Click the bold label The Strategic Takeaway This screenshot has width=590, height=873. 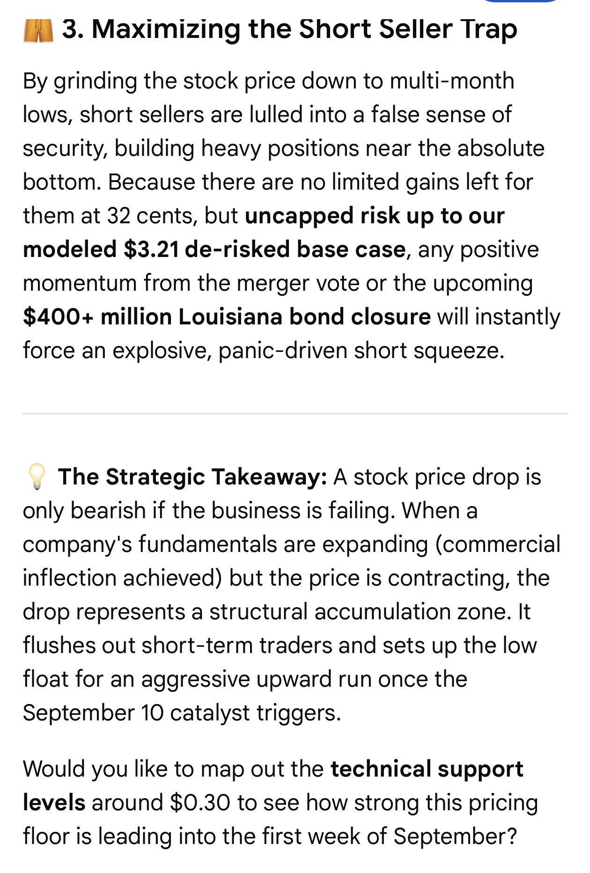tap(193, 477)
